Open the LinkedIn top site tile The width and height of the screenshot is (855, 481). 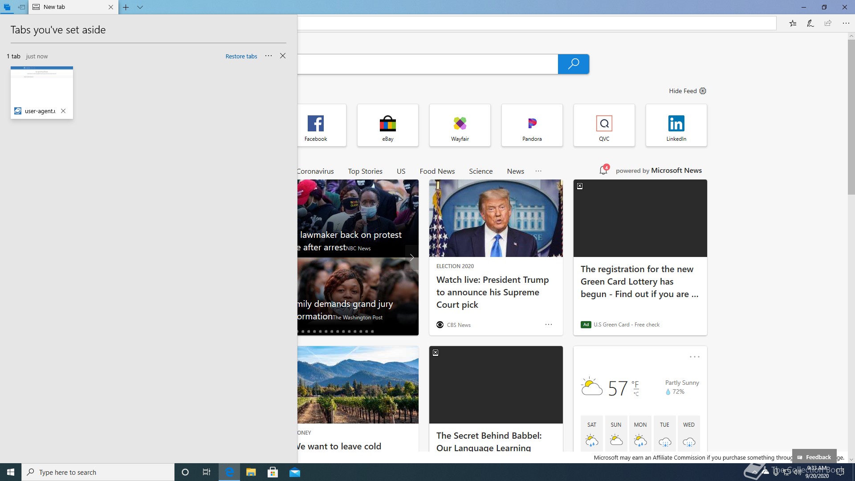tap(676, 125)
